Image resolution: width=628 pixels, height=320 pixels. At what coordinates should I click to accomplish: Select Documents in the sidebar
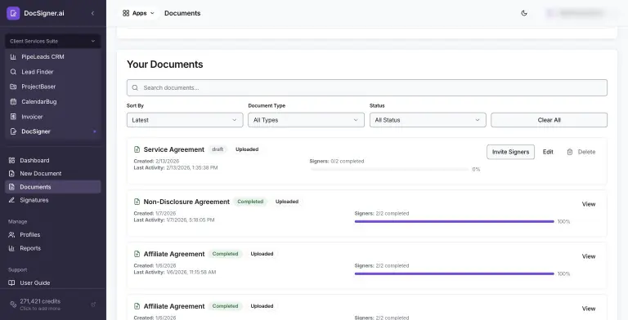[53, 187]
